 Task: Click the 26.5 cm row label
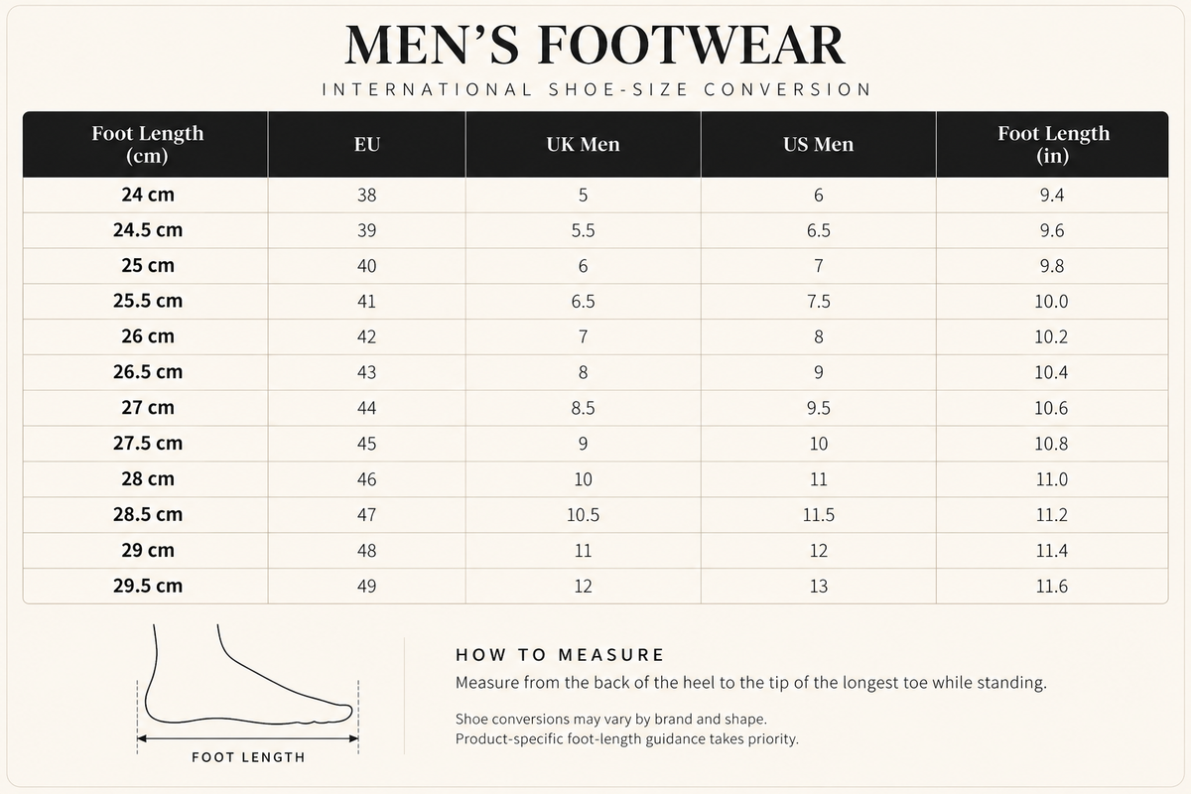pos(147,372)
